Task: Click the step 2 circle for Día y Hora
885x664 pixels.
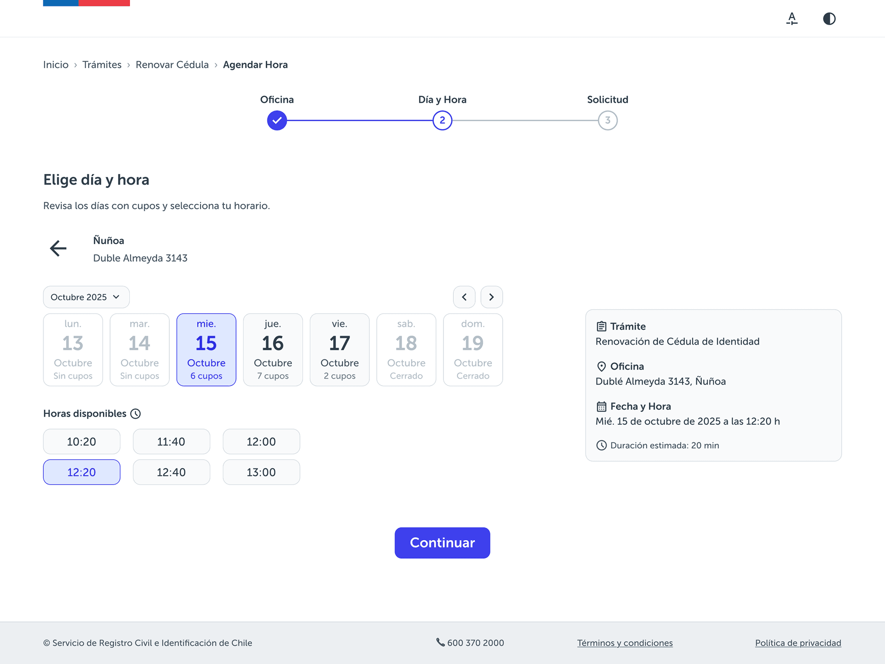Action: coord(442,120)
